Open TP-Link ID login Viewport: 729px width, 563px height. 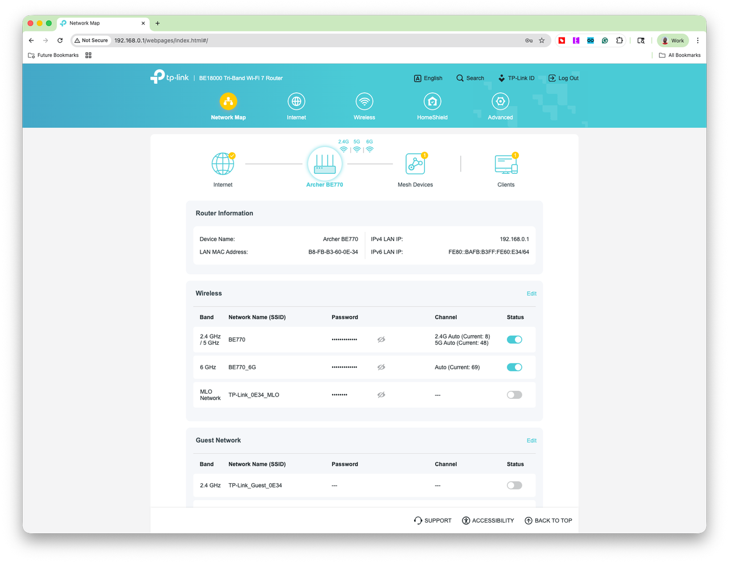[x=516, y=78]
